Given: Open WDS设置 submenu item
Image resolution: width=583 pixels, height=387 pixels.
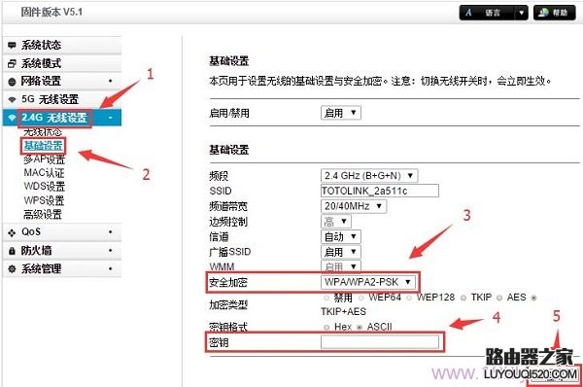Looking at the screenshot, I should coord(45,187).
